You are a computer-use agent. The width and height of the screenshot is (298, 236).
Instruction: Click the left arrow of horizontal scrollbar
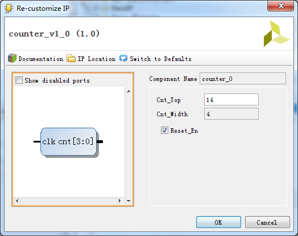click(17, 201)
